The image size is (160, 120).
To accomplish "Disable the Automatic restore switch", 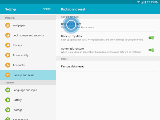I will coord(151,50).
